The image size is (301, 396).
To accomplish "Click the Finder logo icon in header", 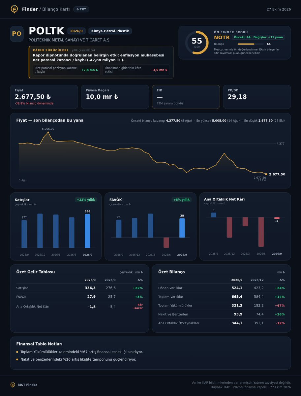I will [14, 9].
